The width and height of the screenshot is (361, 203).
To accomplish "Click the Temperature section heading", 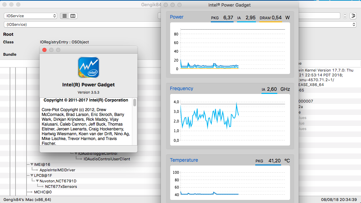I will coord(184,160).
